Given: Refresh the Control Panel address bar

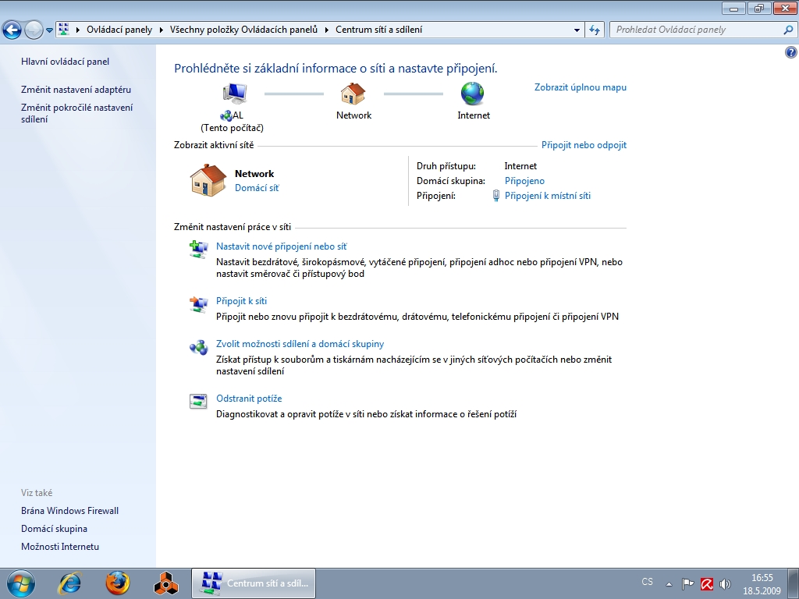Looking at the screenshot, I should click(595, 30).
